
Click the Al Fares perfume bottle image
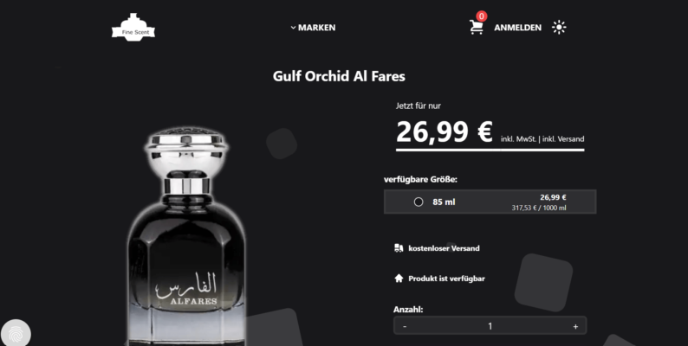coord(185,235)
